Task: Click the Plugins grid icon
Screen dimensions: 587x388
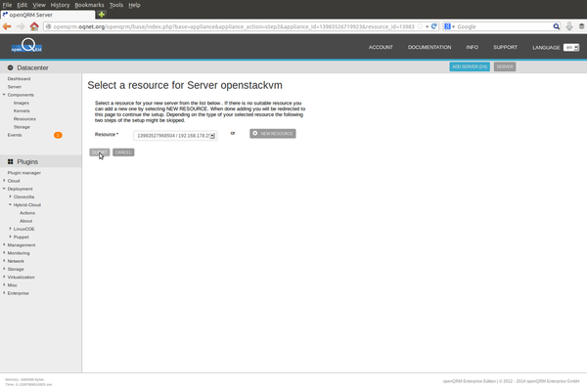Action: [10, 161]
